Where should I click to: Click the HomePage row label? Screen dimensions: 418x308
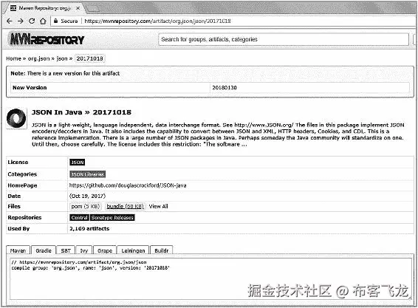tap(22, 185)
